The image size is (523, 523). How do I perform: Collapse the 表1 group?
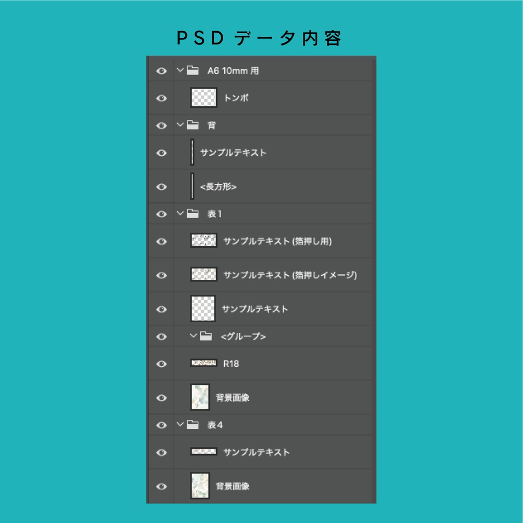(x=180, y=213)
